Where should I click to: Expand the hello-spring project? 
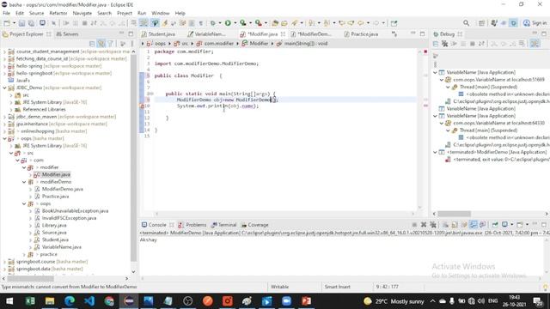coord(4,66)
